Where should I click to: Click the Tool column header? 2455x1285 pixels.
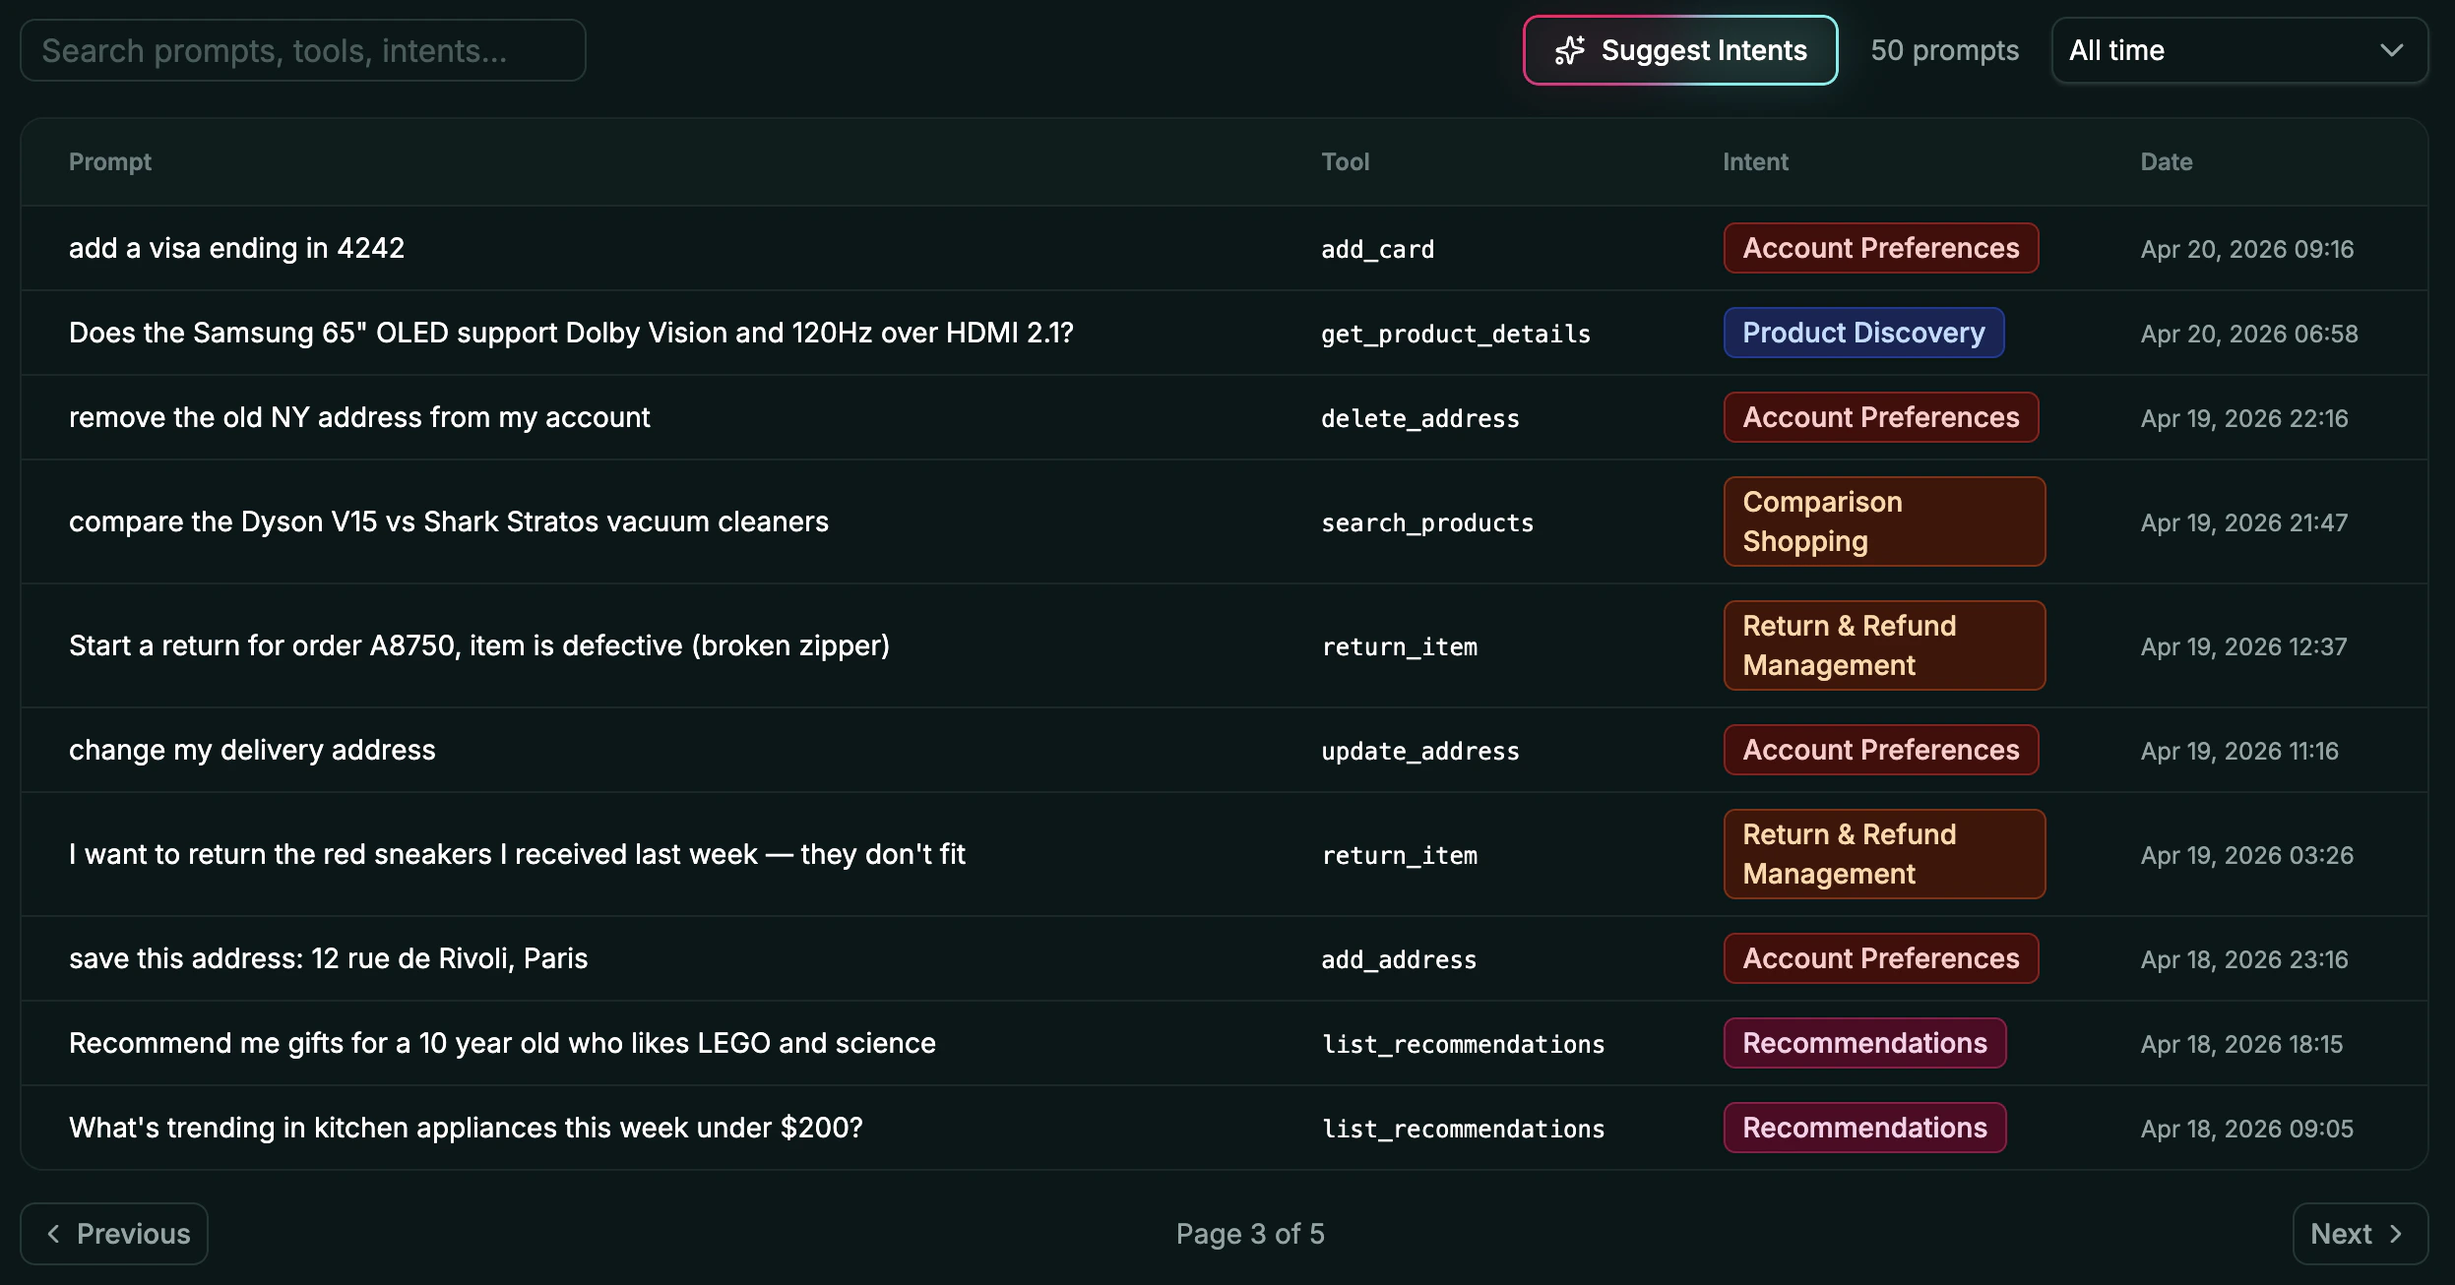[x=1346, y=161]
